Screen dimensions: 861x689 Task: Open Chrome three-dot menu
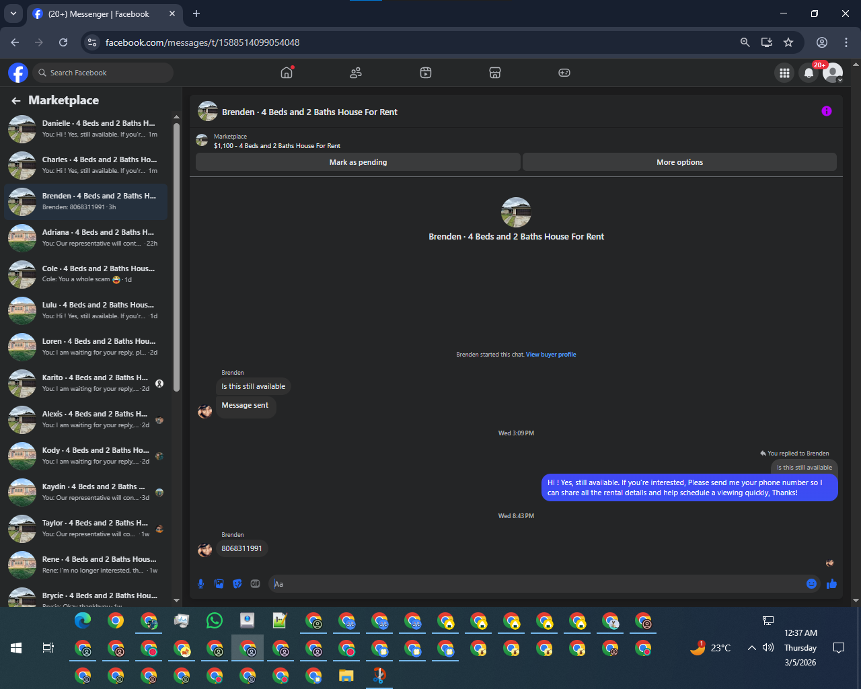846,42
